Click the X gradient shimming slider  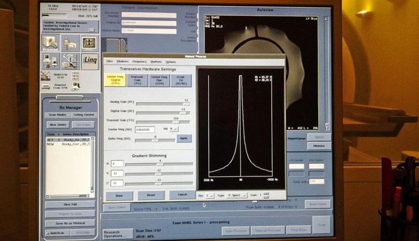tap(159, 164)
